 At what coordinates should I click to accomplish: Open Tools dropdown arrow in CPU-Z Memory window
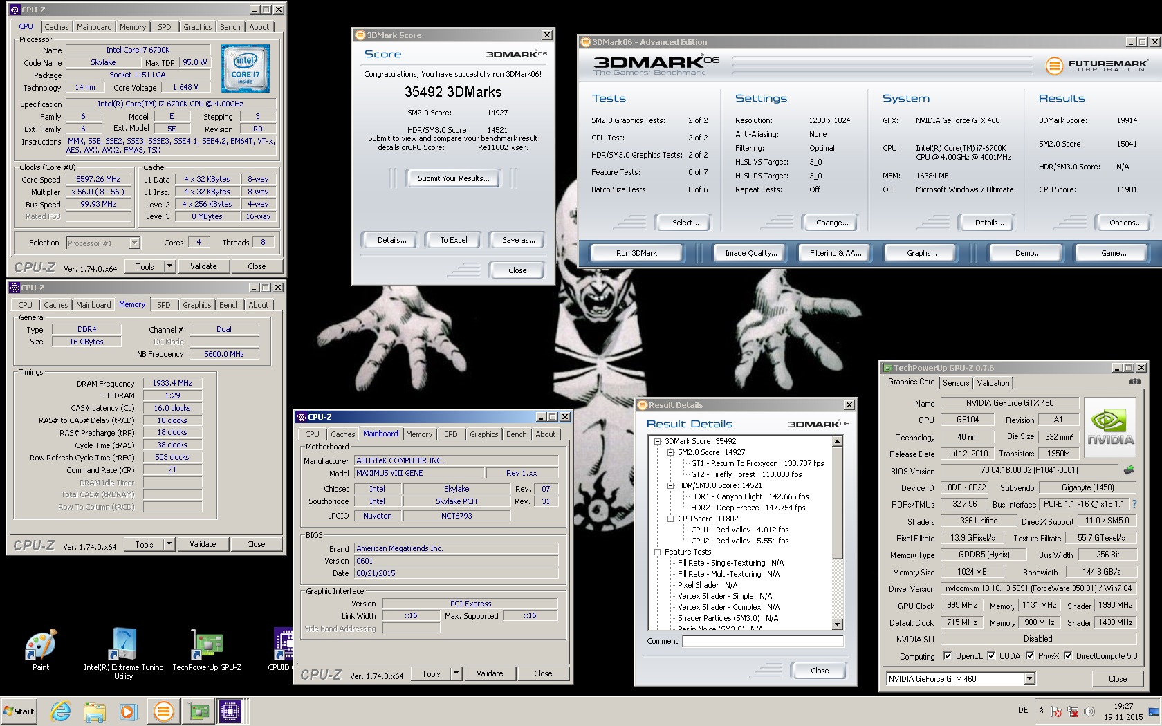click(x=169, y=543)
